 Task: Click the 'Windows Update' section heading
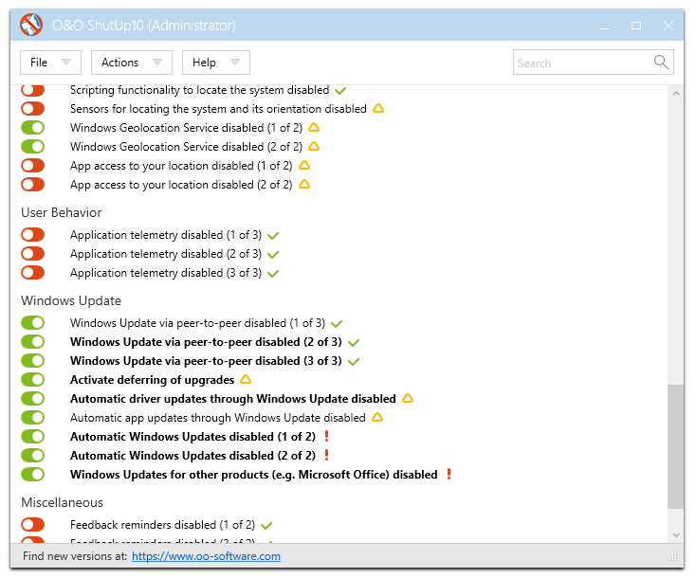point(71,300)
